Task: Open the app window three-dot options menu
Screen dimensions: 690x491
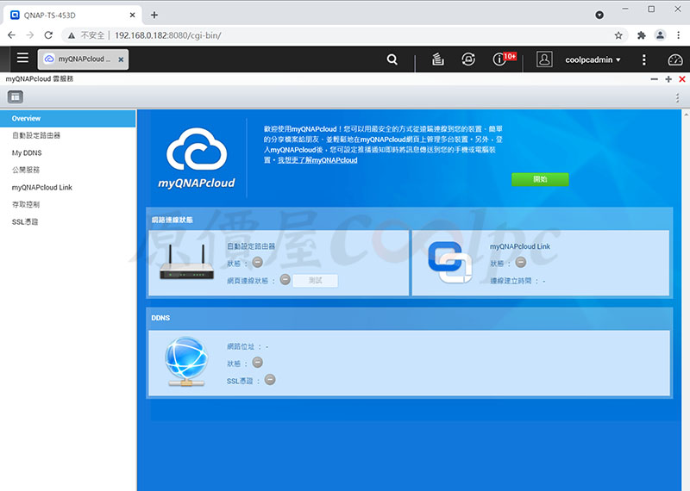Action: [677, 97]
